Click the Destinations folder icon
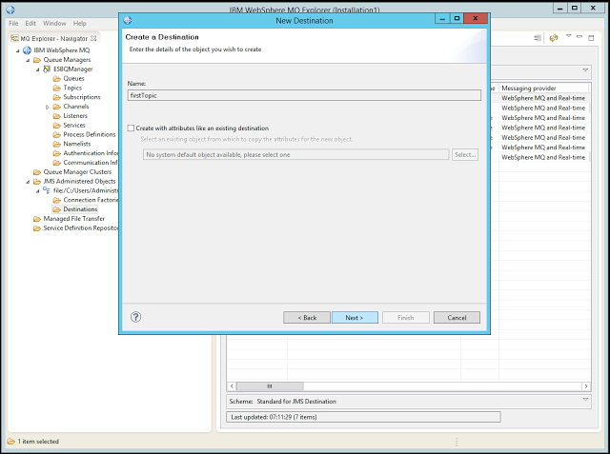This screenshot has height=454, width=610. 57,209
